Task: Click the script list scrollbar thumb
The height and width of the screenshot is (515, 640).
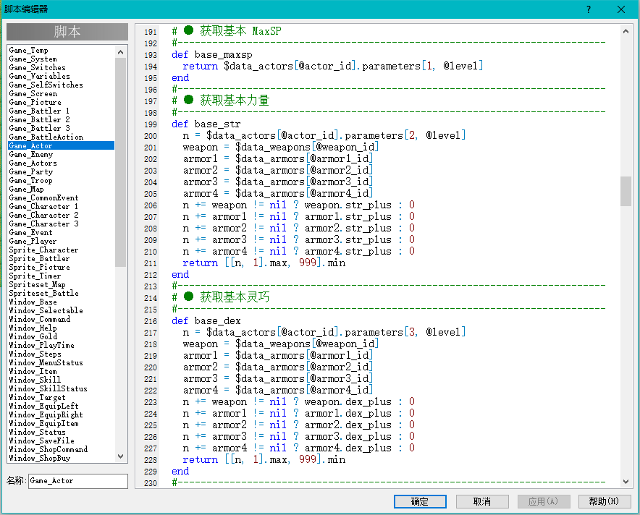Action: click(120, 162)
